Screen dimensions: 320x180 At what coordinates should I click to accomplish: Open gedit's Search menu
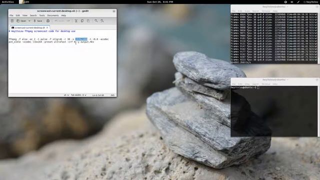click(33, 15)
